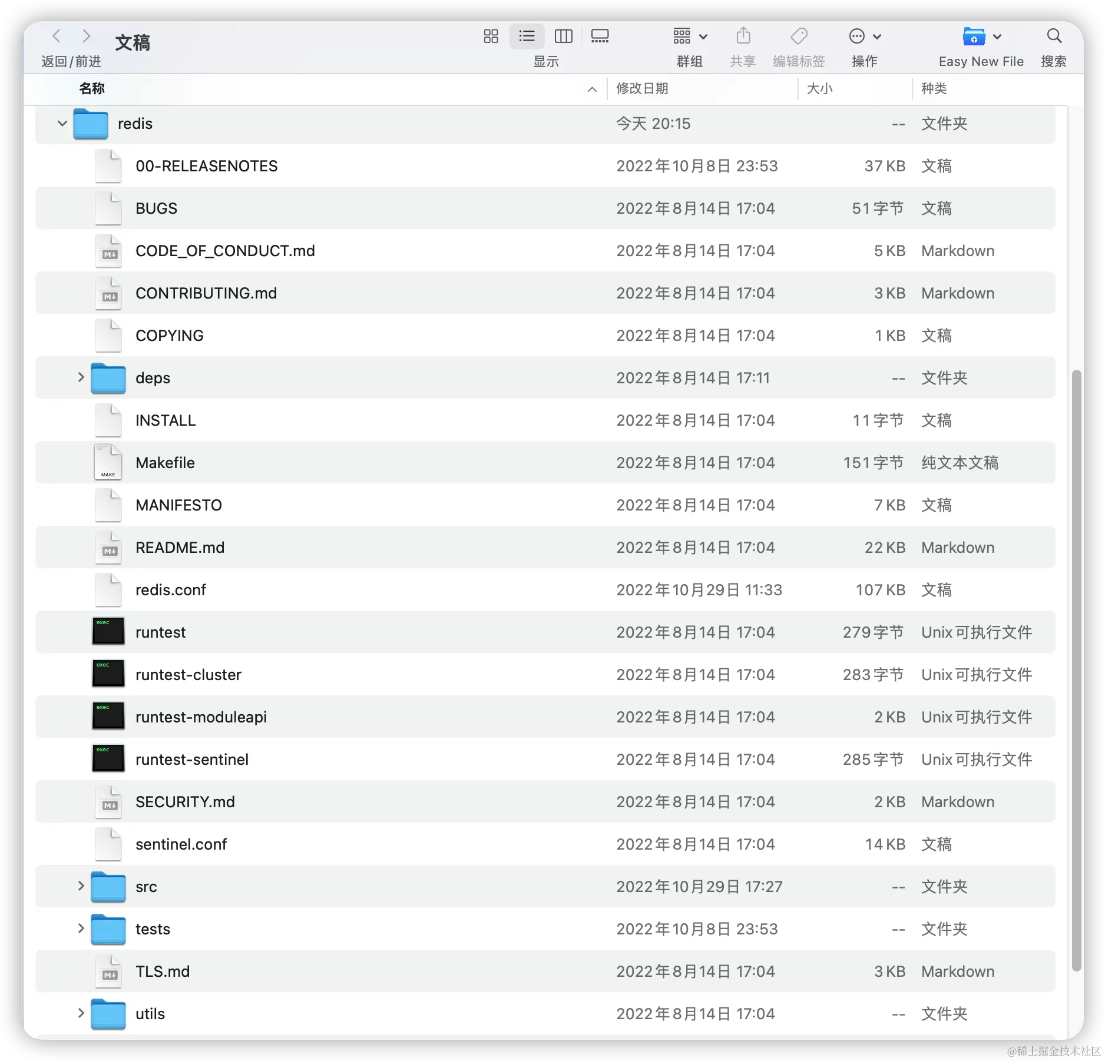Sort by 大小 column header
Image resolution: width=1105 pixels, height=1061 pixels.
coord(819,89)
